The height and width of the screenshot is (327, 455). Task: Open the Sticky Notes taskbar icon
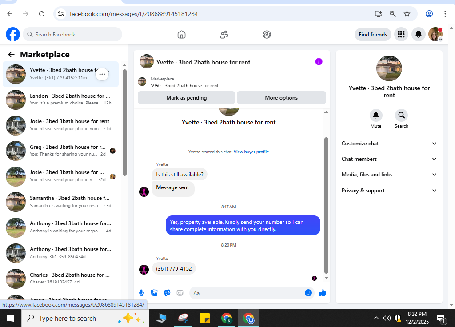[x=205, y=318]
